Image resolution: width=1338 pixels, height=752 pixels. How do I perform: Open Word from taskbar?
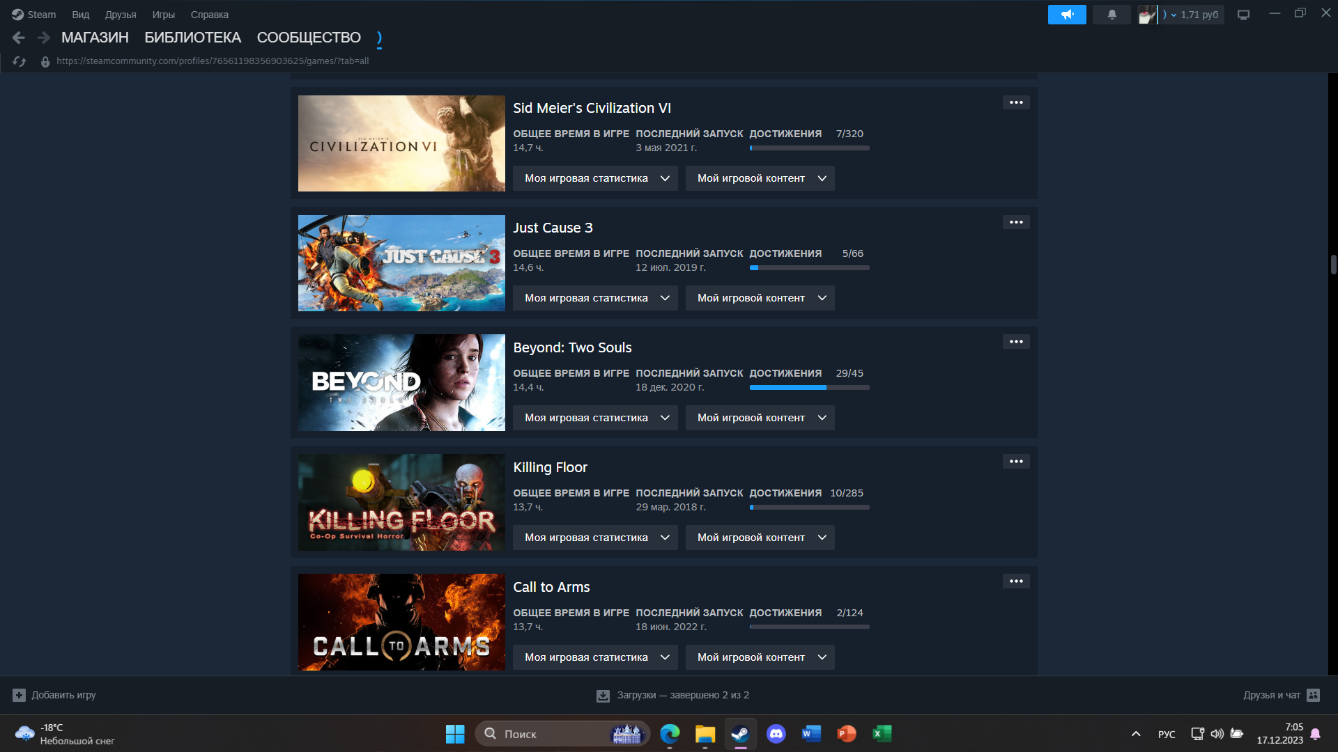[811, 734]
